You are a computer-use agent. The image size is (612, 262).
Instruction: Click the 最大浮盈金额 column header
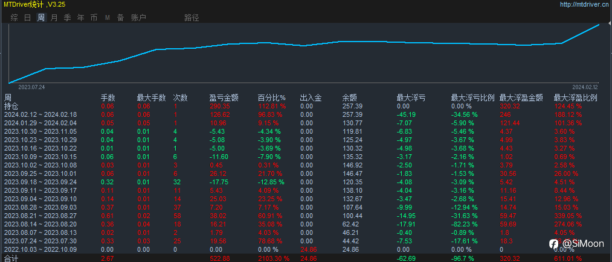(x=521, y=98)
